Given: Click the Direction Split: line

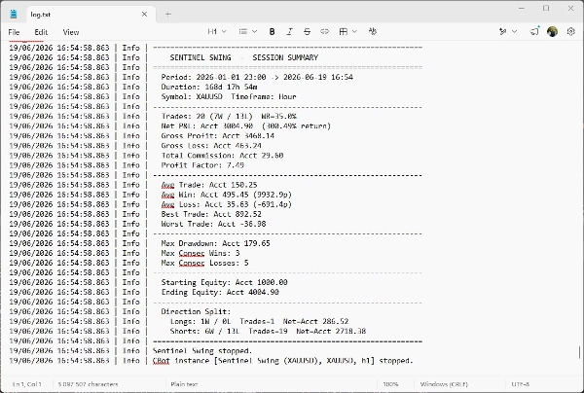Looking at the screenshot, I should [x=196, y=311].
